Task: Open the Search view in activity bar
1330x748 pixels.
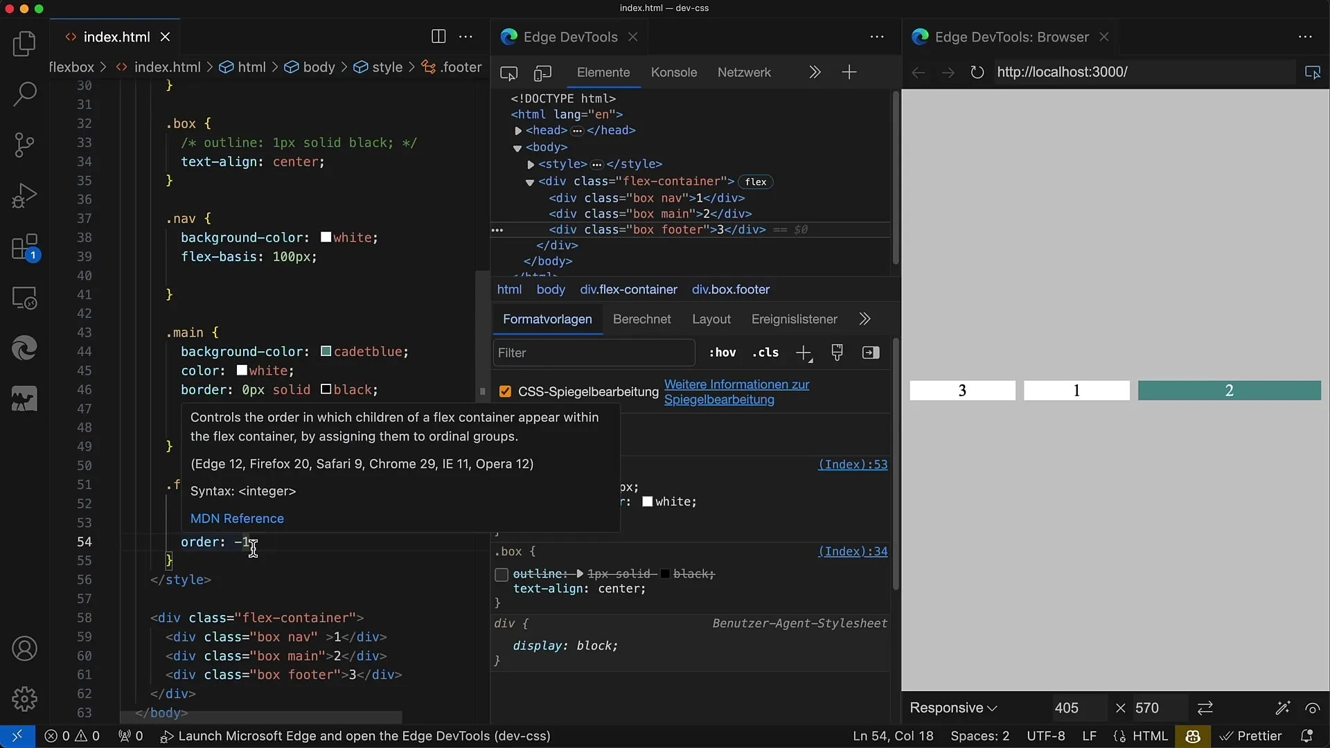Action: pyautogui.click(x=24, y=94)
